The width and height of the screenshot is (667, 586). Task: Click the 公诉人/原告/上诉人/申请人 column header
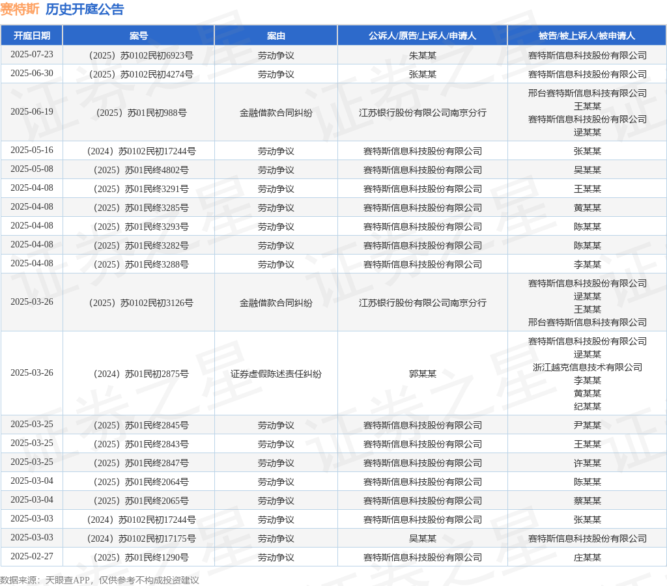click(x=422, y=36)
